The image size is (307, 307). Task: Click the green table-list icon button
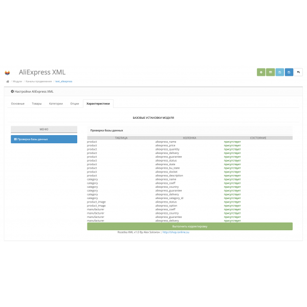270,72
